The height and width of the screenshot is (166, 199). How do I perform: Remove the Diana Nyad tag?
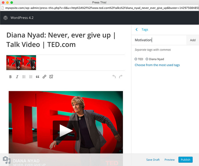tap(147, 59)
